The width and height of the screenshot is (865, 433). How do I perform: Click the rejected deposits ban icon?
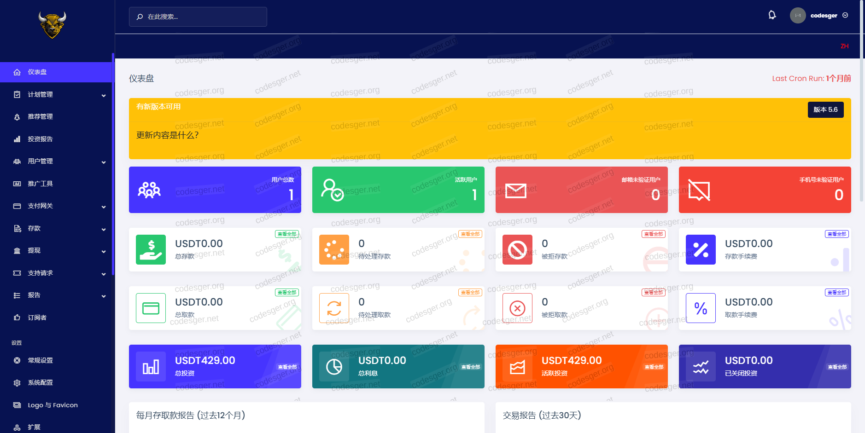tap(517, 250)
